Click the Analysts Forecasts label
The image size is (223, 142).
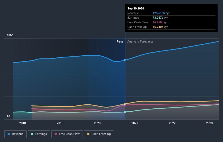140,41
